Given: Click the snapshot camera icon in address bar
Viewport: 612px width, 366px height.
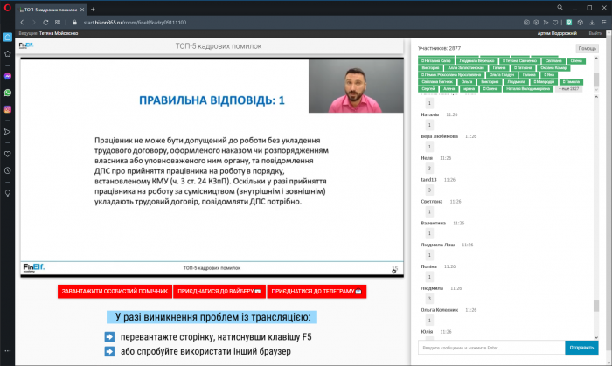Looking at the screenshot, I should (x=525, y=21).
